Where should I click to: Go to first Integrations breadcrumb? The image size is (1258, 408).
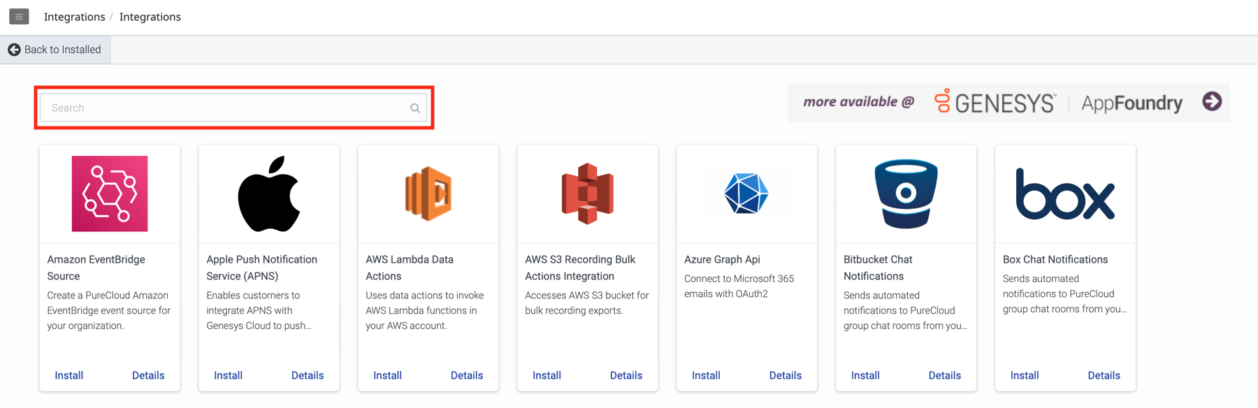74,17
